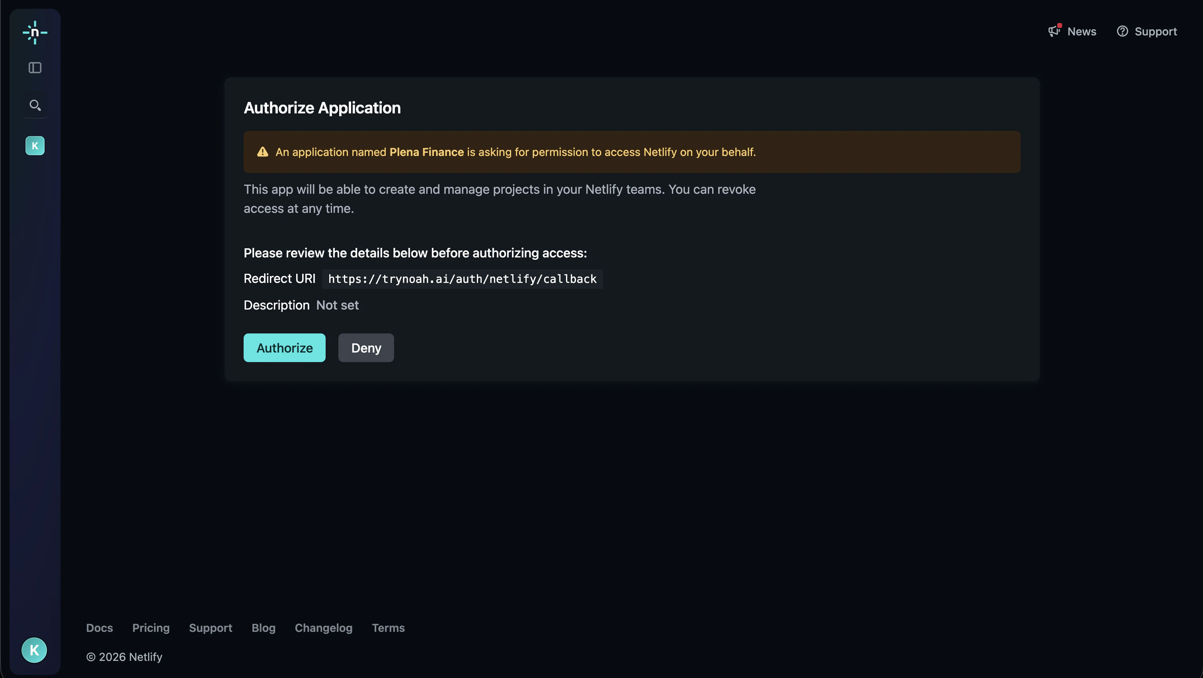Open the user avatar at bottom left

[x=33, y=649]
